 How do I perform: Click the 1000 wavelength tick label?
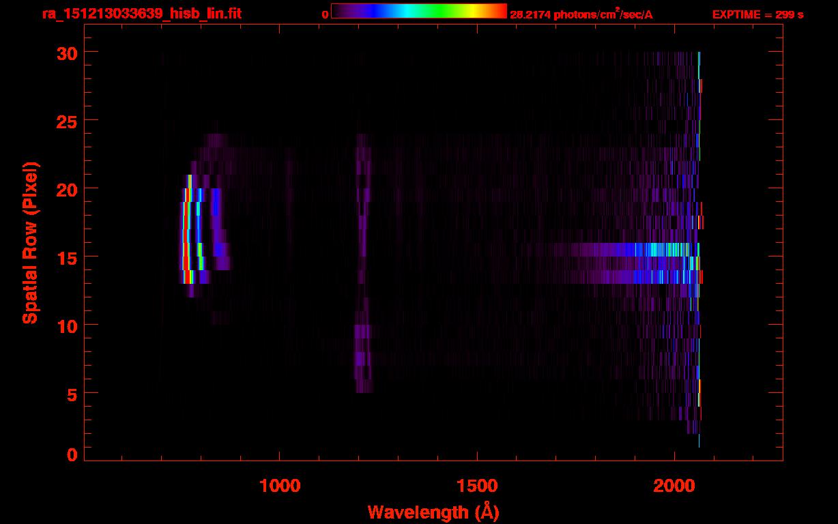[280, 486]
